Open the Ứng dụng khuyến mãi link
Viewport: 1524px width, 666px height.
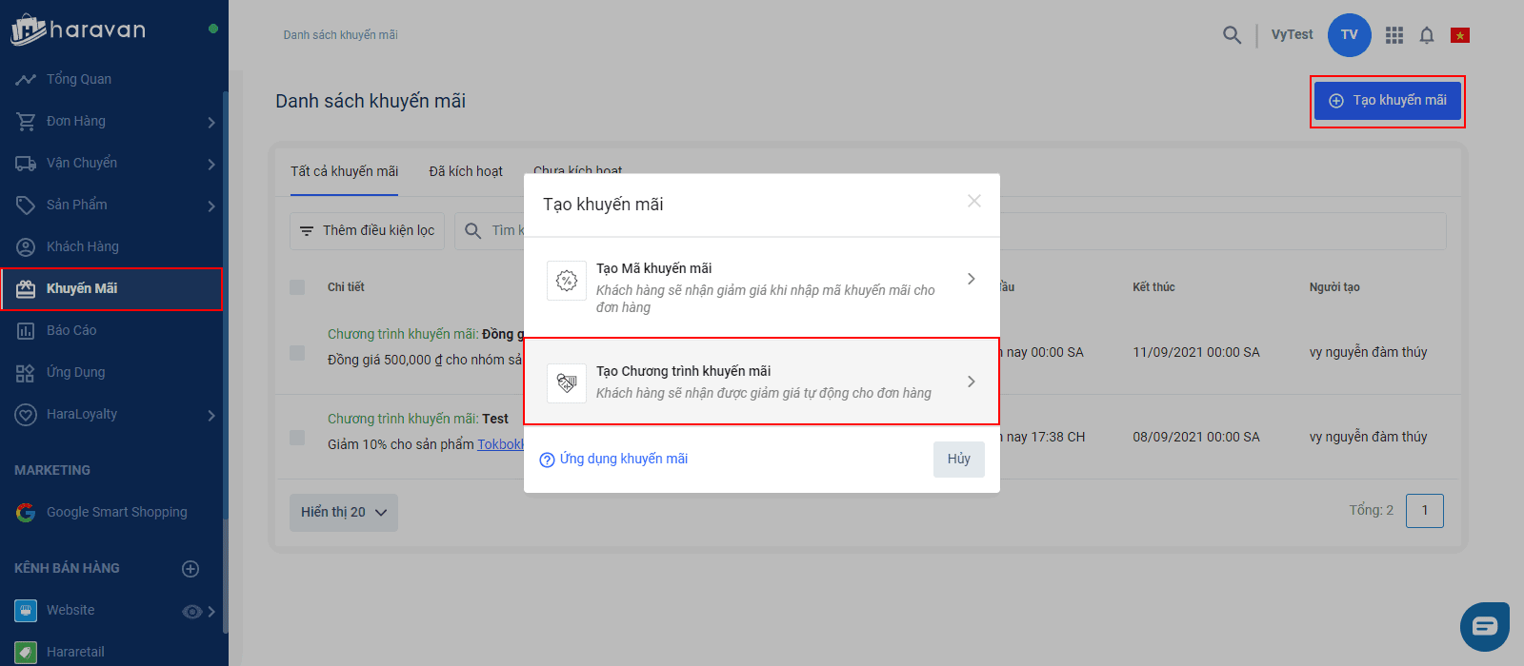tap(624, 459)
